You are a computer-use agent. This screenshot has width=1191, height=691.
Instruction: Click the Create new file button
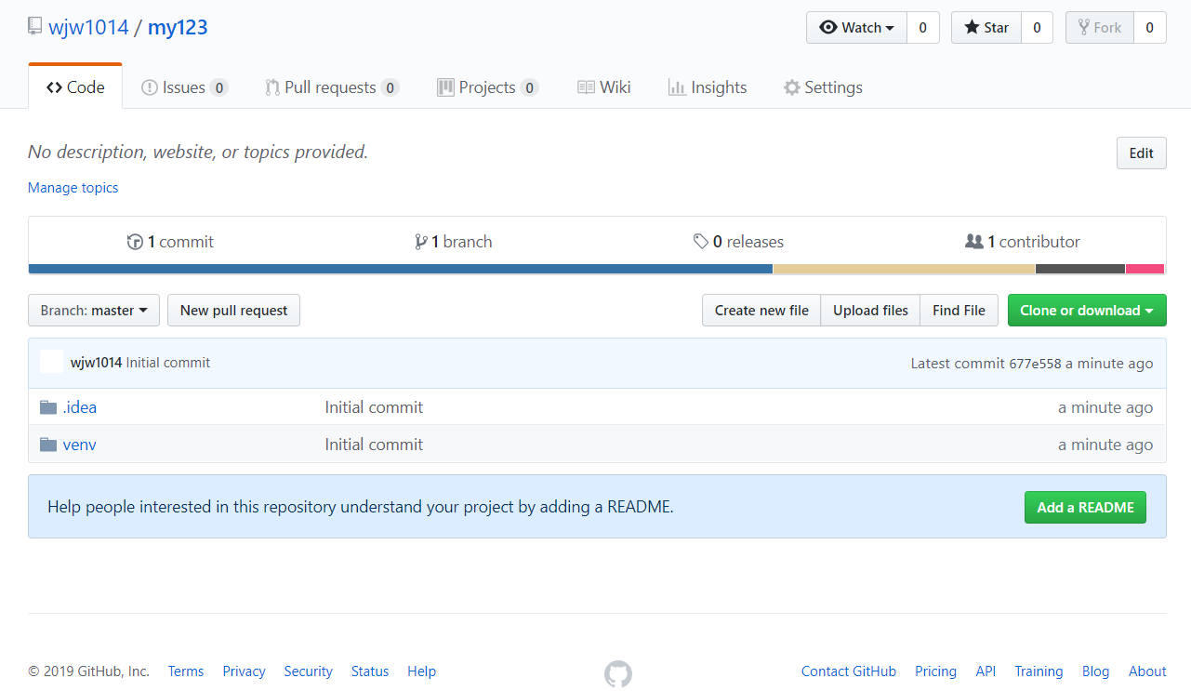pos(761,311)
